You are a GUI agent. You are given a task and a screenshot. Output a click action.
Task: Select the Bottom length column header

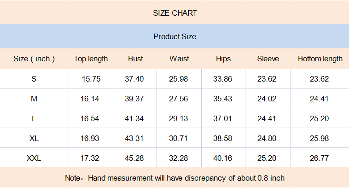coord(320,59)
